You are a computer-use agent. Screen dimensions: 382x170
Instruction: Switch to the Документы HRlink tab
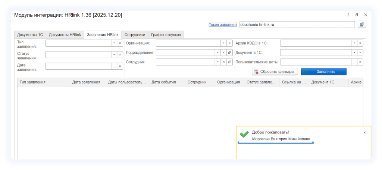[65, 35]
